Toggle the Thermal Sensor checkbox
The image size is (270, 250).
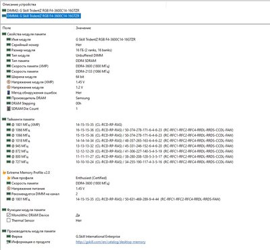coord(9,220)
